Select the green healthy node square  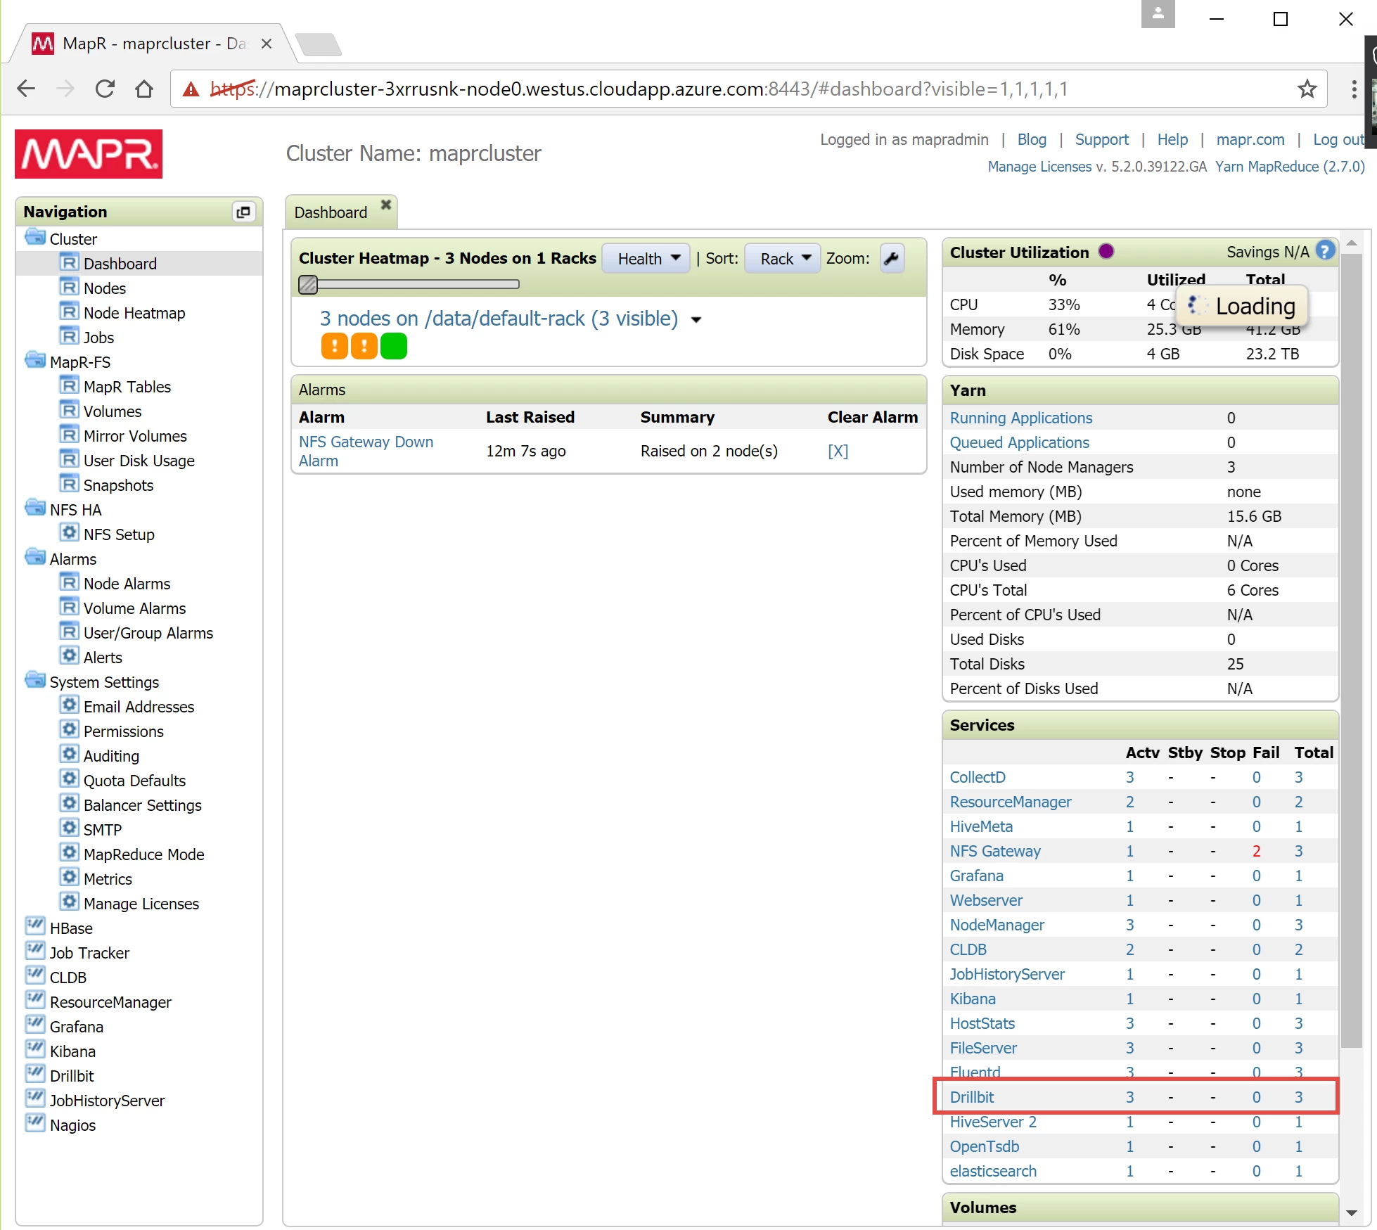pyautogui.click(x=394, y=346)
